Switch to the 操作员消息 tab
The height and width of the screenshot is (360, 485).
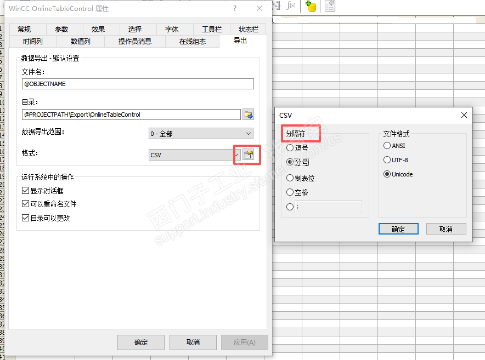(x=135, y=42)
